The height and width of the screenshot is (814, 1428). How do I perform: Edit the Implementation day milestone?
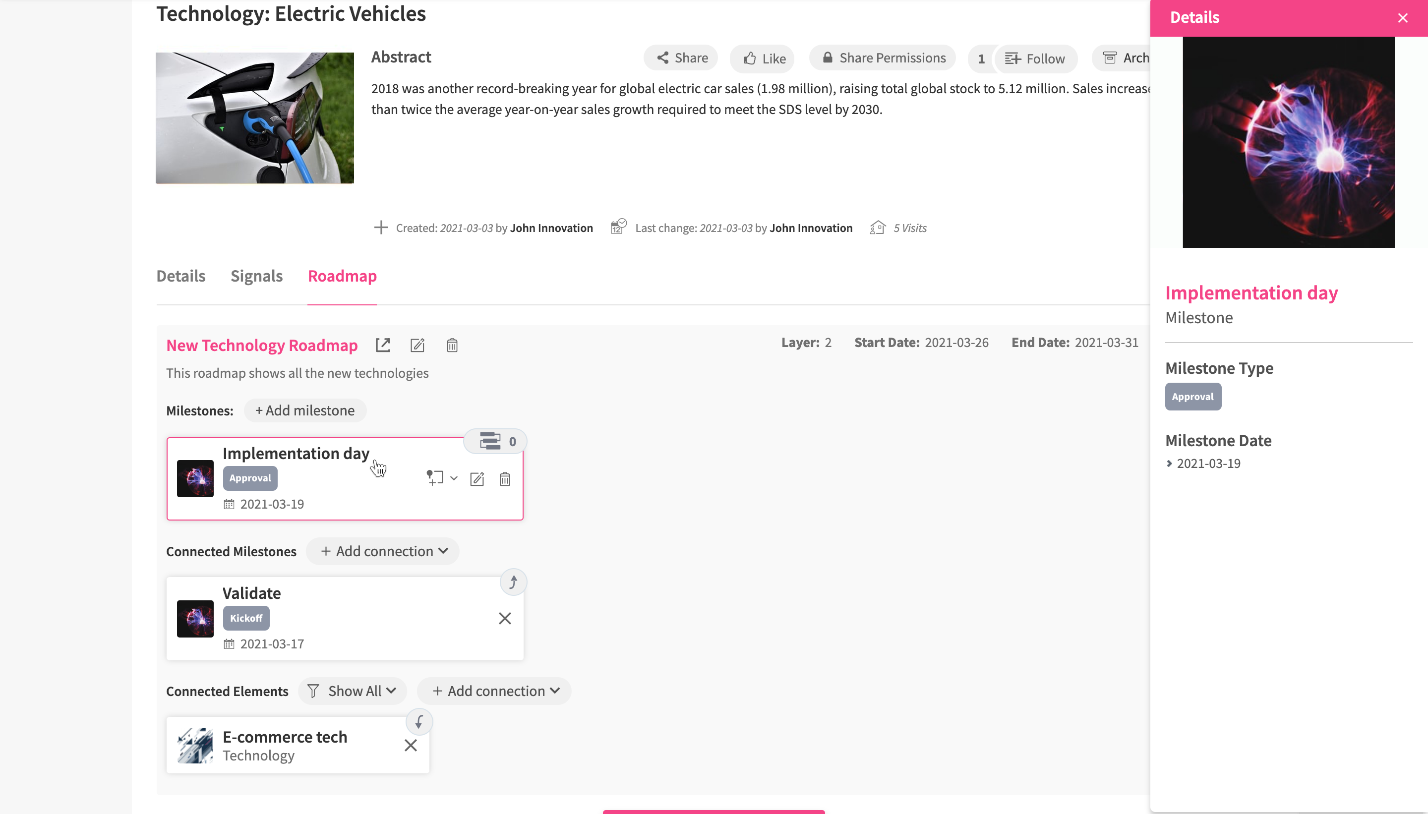tap(477, 478)
